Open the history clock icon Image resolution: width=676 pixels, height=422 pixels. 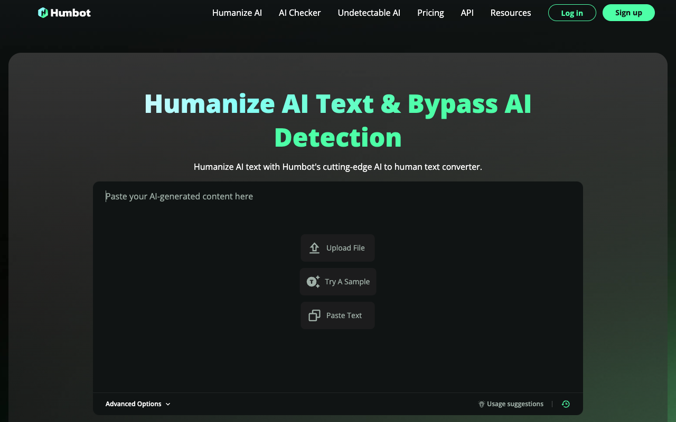tap(566, 404)
